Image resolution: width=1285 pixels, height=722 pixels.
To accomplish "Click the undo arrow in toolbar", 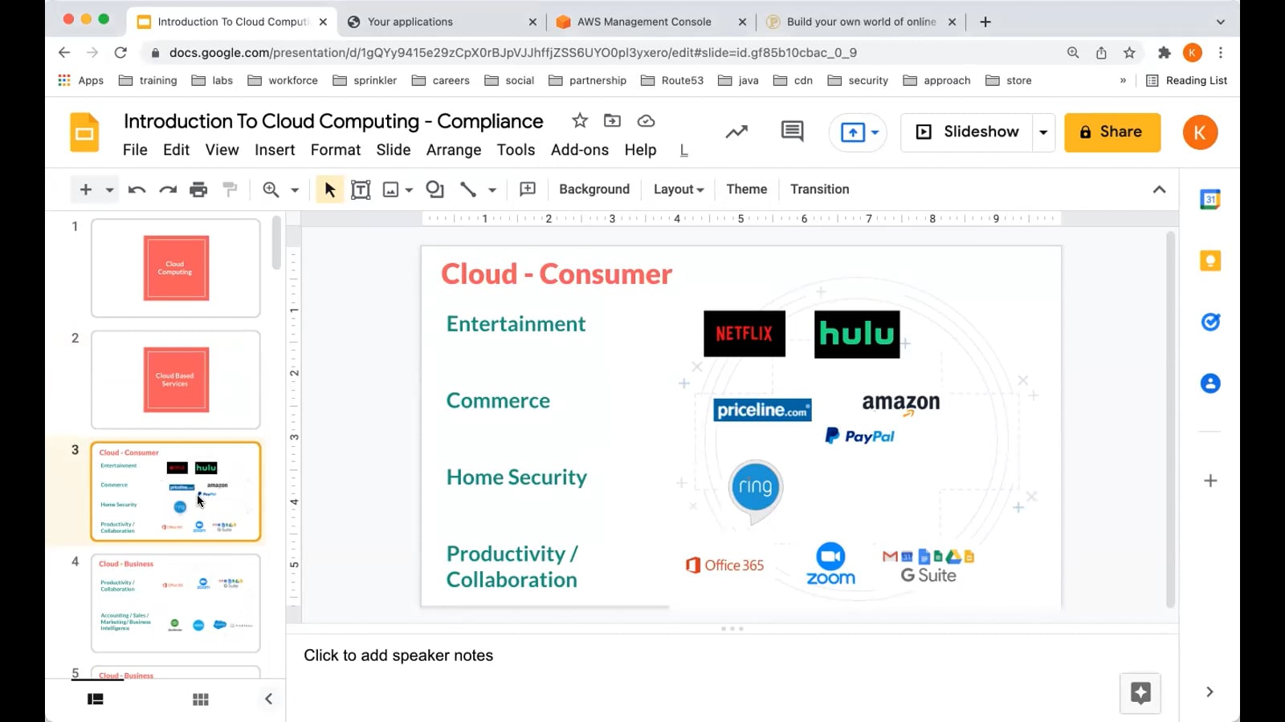I will (137, 190).
